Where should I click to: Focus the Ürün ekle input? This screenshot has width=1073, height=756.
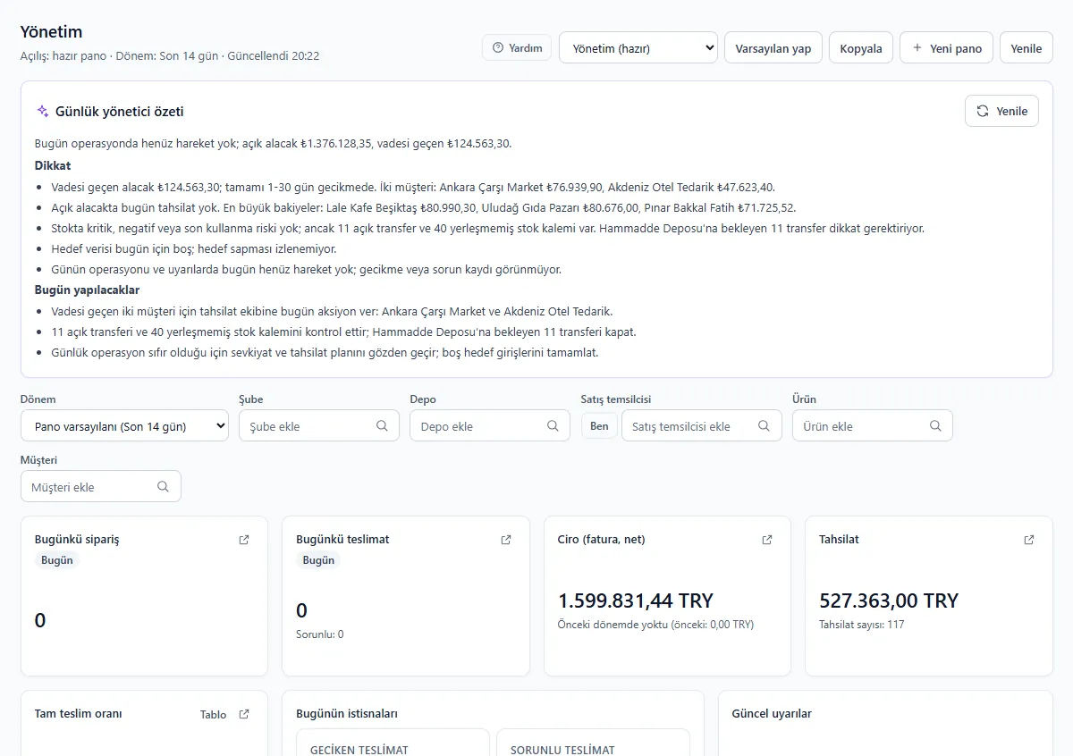[873, 426]
